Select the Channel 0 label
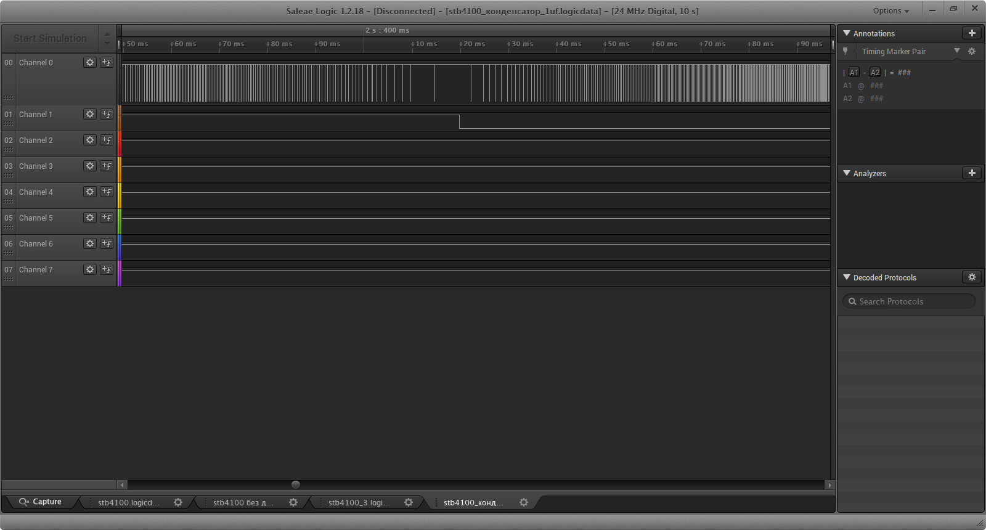 pyautogui.click(x=36, y=62)
